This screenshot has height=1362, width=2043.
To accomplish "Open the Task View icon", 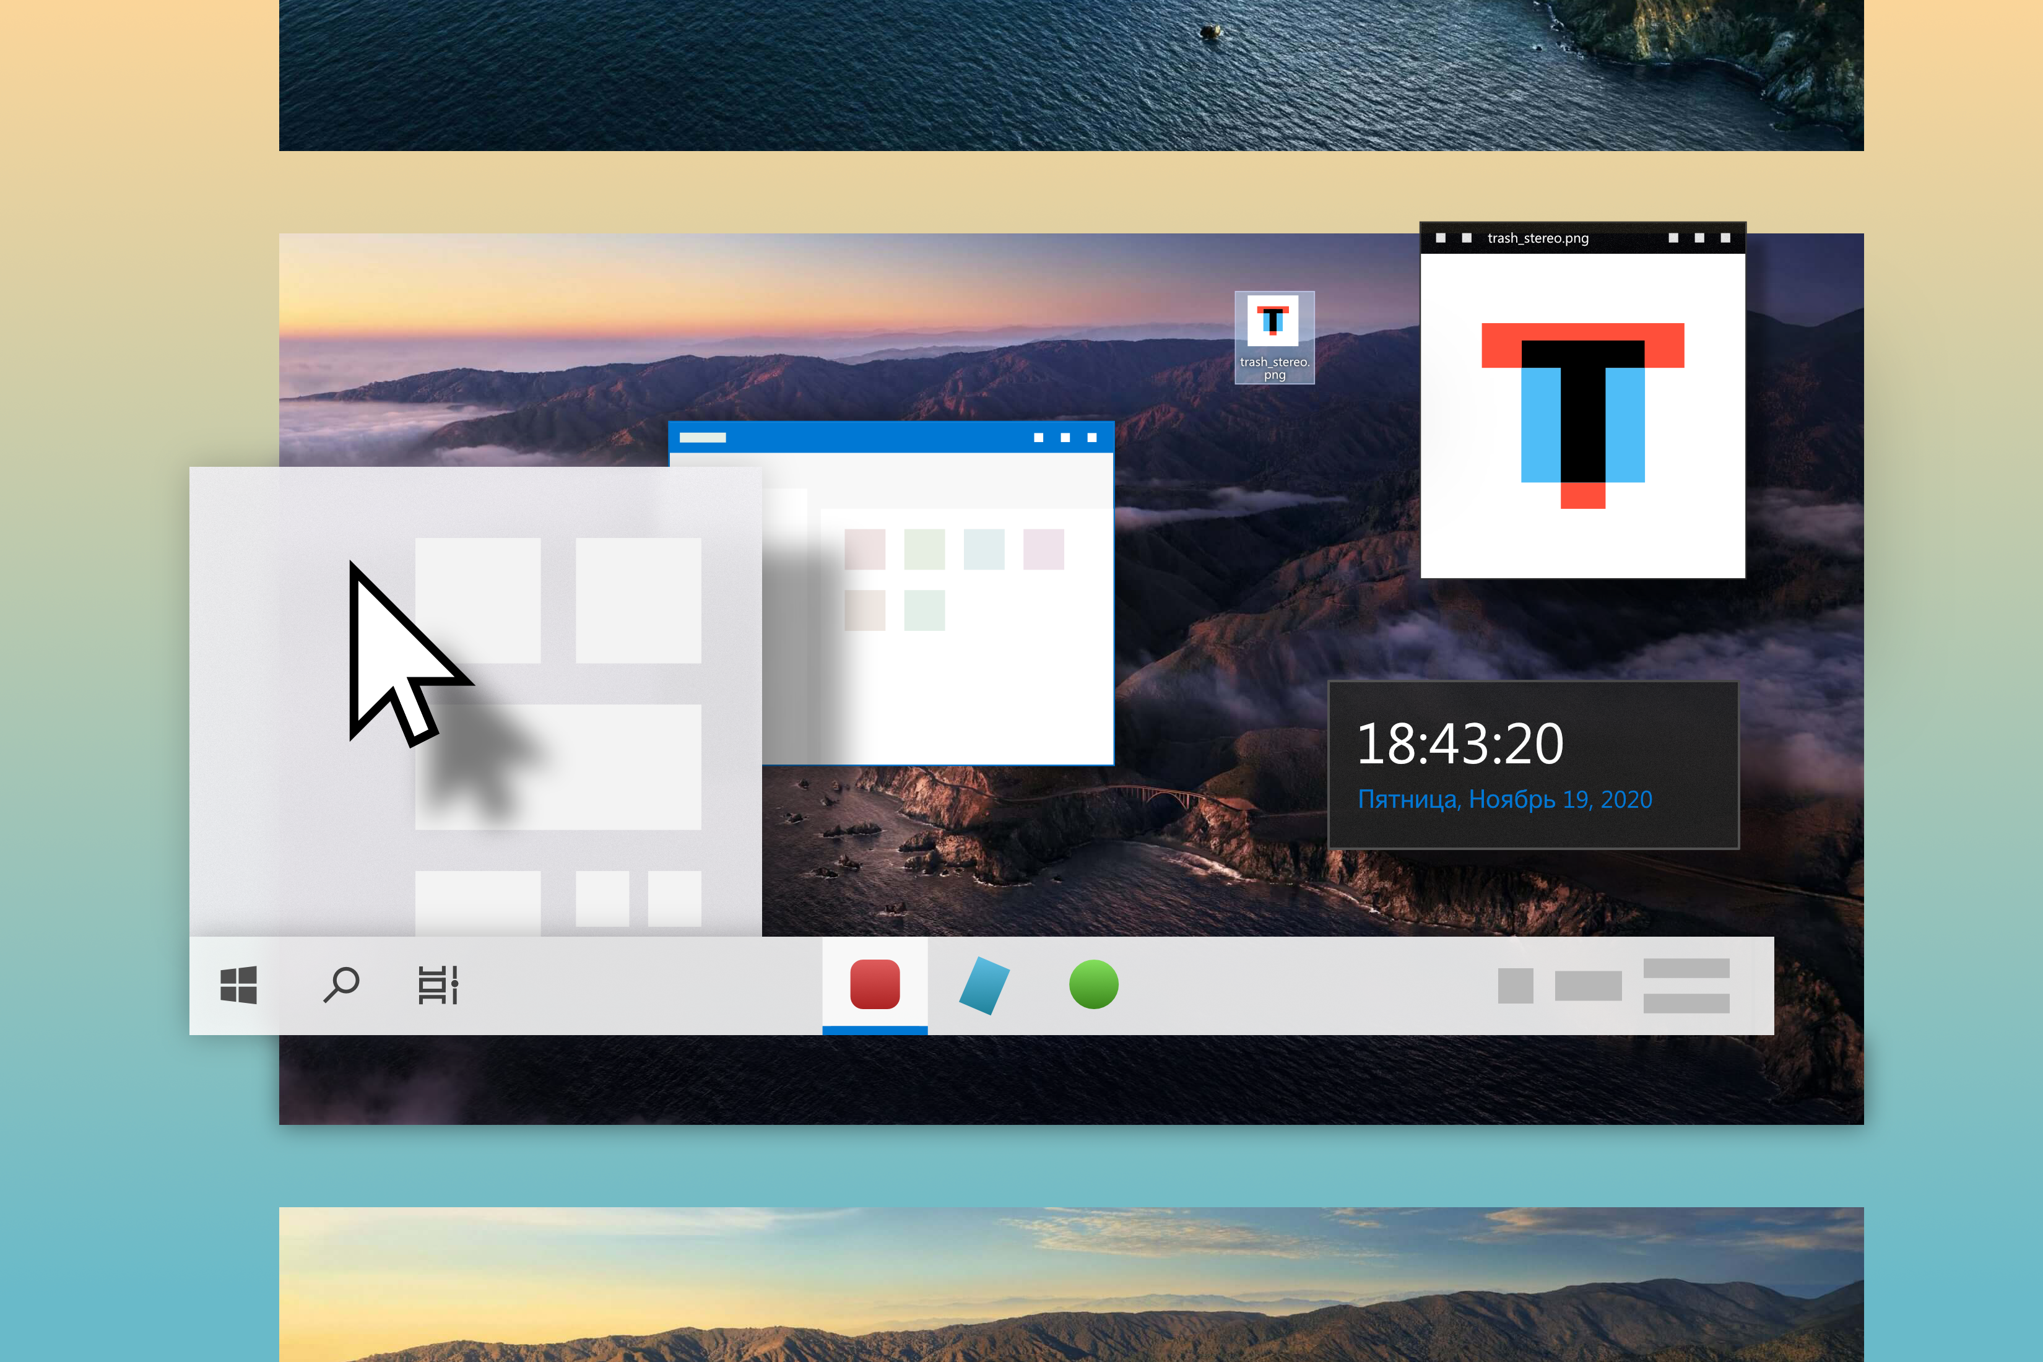I will coord(438,985).
